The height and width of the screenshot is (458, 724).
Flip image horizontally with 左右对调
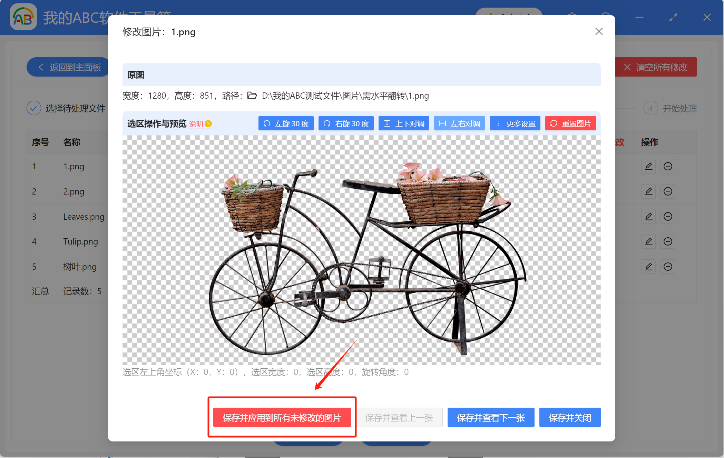(x=459, y=123)
